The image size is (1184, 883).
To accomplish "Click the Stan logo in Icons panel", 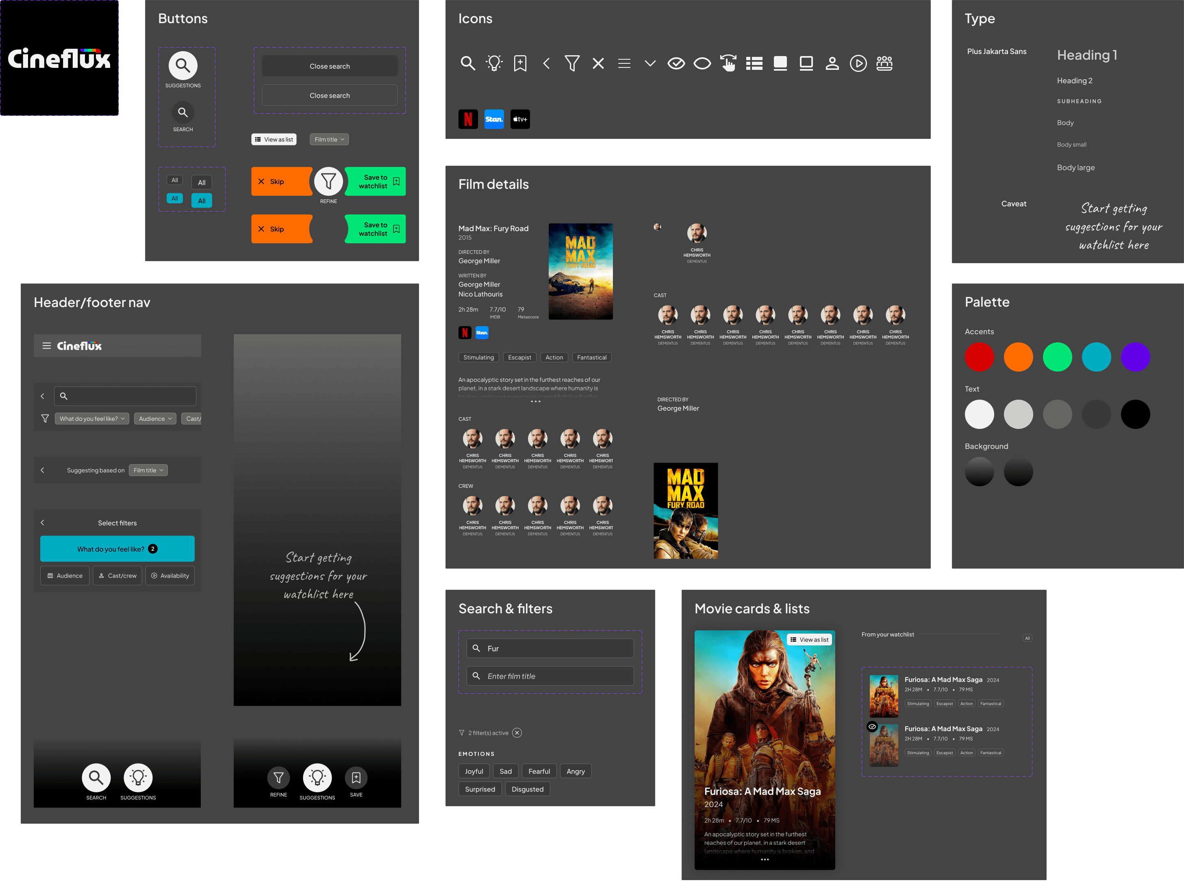I will click(493, 119).
